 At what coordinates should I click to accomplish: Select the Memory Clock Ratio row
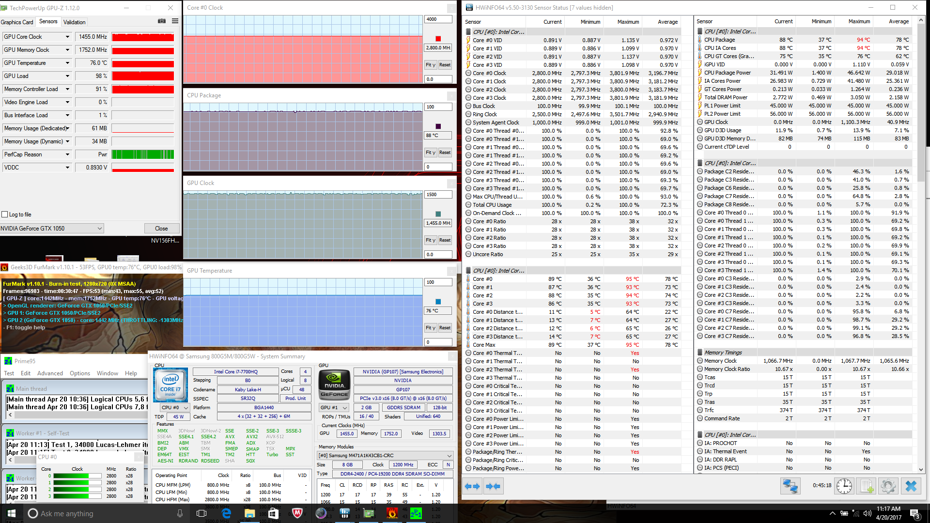coord(804,369)
